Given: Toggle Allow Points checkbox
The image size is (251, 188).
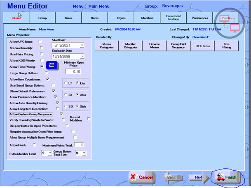Looking at the screenshot, I should pyautogui.click(x=34, y=145).
